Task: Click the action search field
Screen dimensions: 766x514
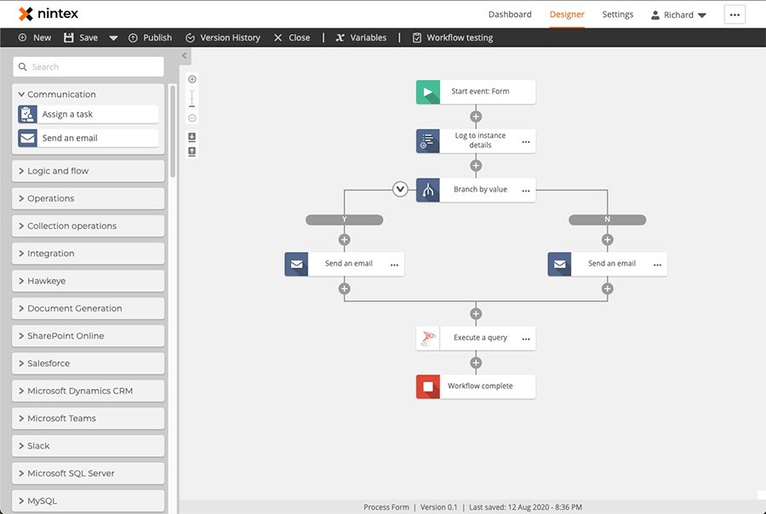Action: [x=88, y=66]
